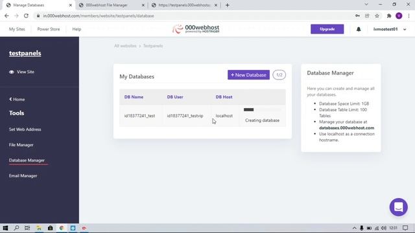Select Database Manager in sidebar
The height and width of the screenshot is (233, 415).
(x=27, y=161)
